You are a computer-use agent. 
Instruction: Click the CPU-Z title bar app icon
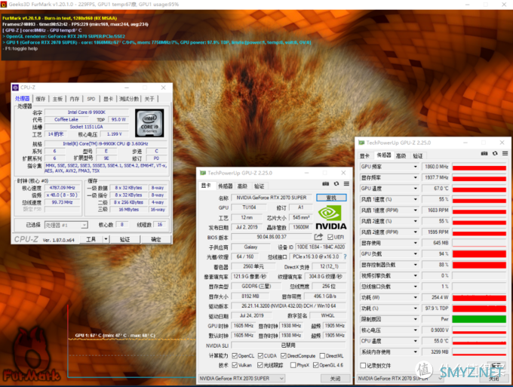(15, 88)
